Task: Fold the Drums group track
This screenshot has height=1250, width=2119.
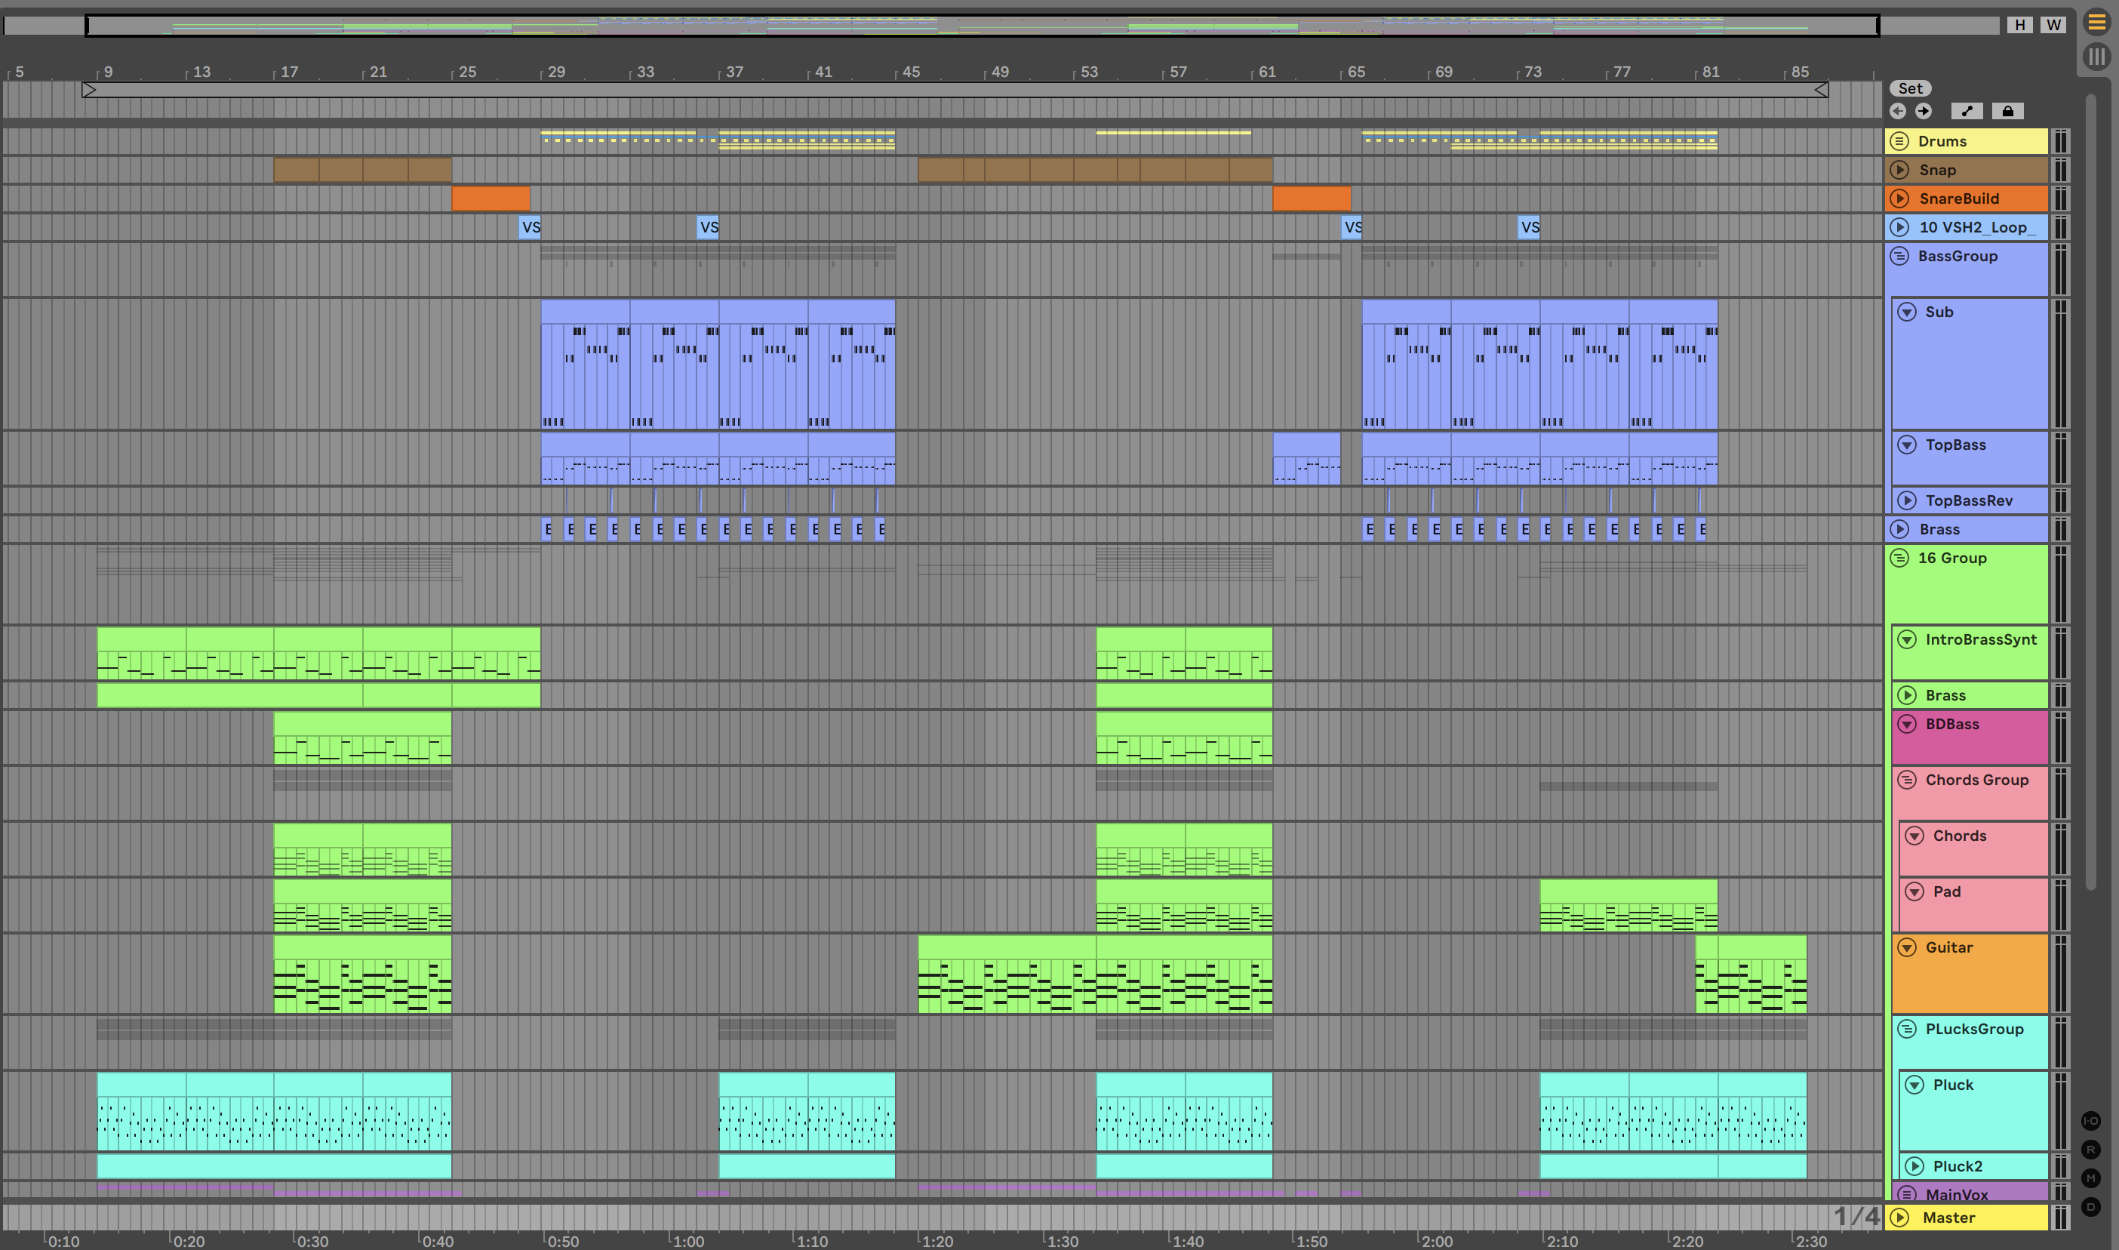Action: 1899,141
